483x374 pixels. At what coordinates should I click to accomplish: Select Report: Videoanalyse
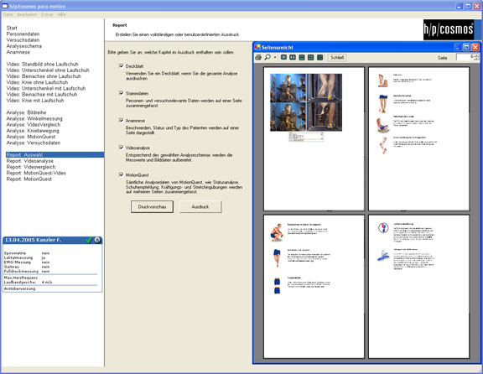coord(30,161)
